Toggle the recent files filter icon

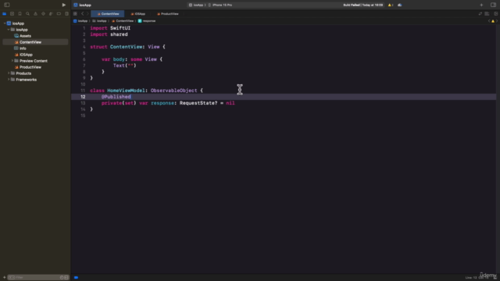point(62,278)
